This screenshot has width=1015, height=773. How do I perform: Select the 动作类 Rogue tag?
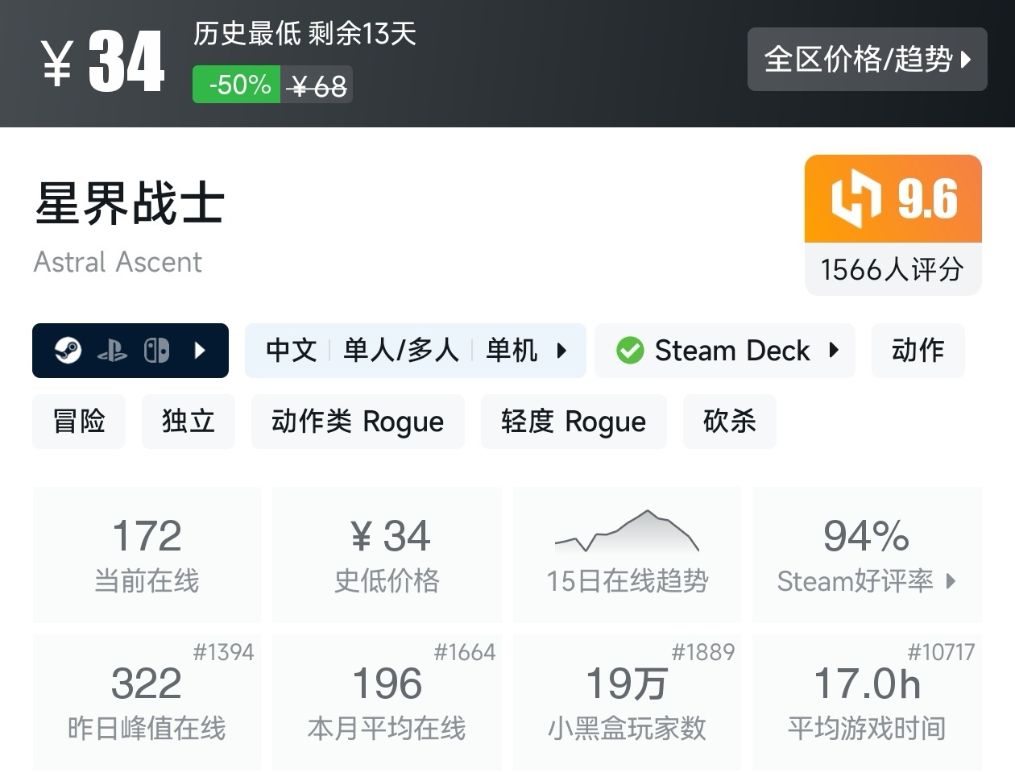pyautogui.click(x=358, y=422)
